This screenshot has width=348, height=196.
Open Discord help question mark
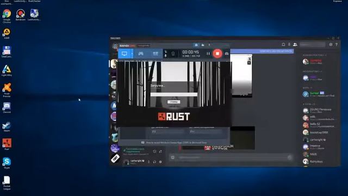(337, 45)
